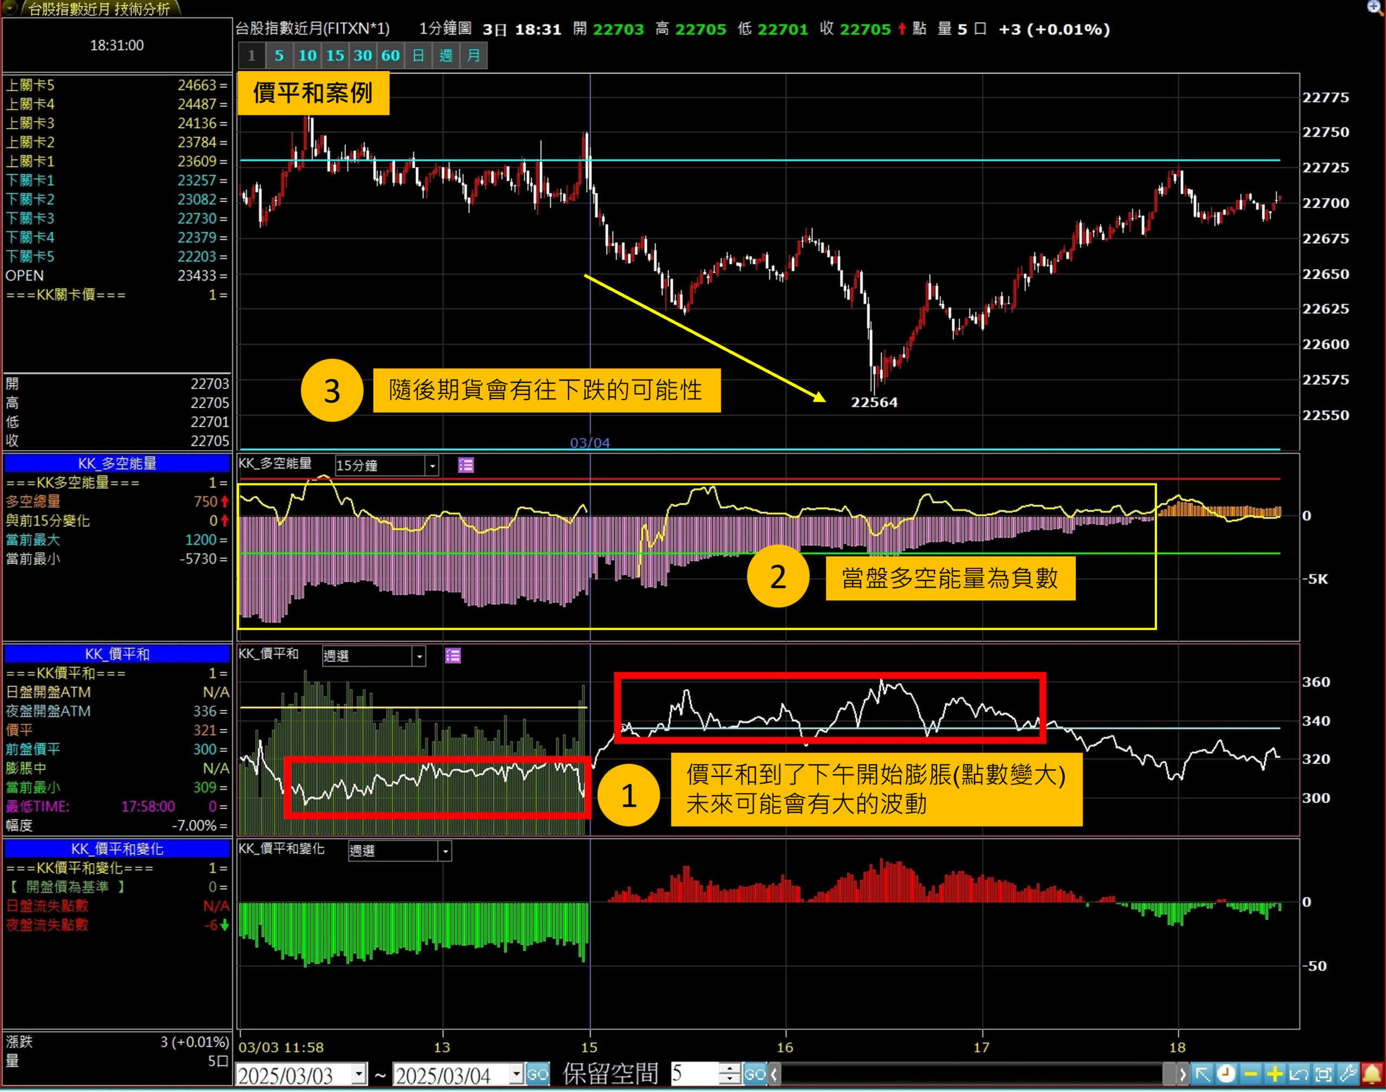1386x1092 pixels.
Task: Click the alert bell icon
Action: 1371,1074
